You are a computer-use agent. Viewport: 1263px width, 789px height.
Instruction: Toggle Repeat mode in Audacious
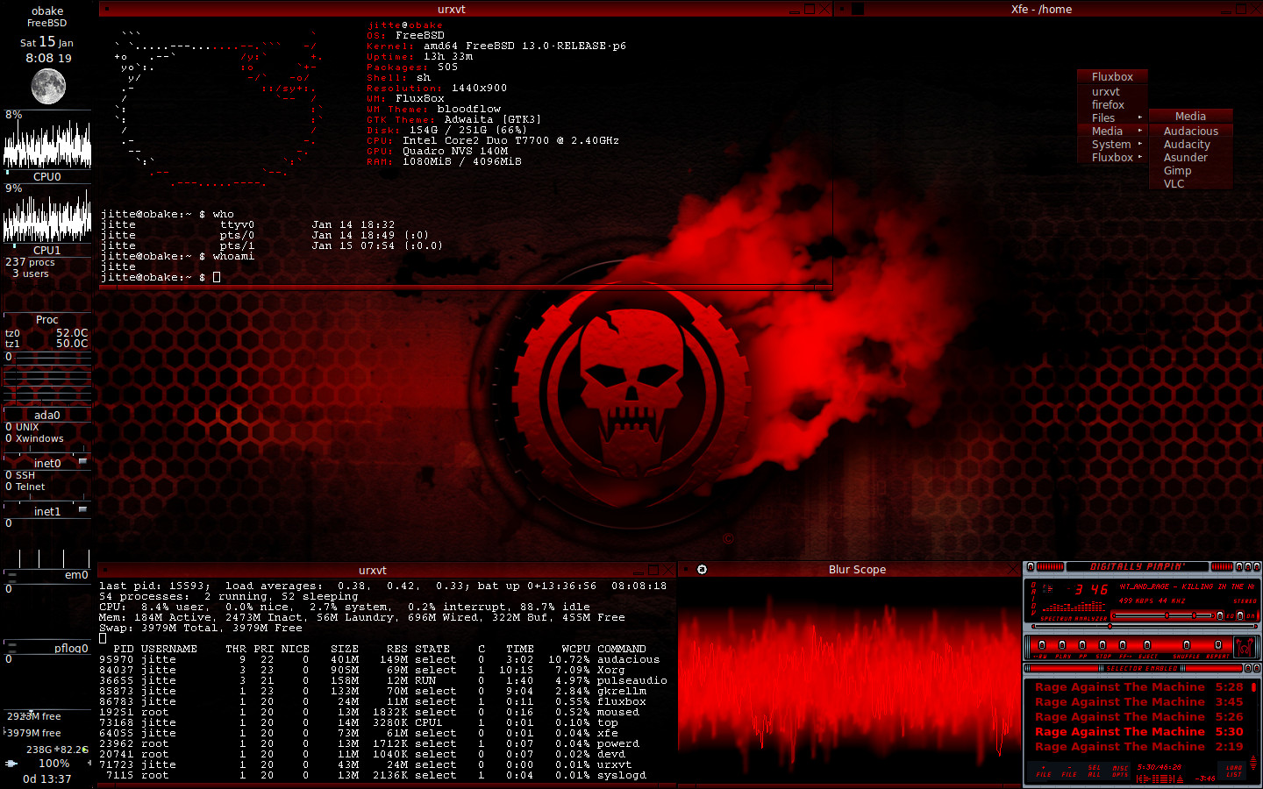click(1217, 645)
